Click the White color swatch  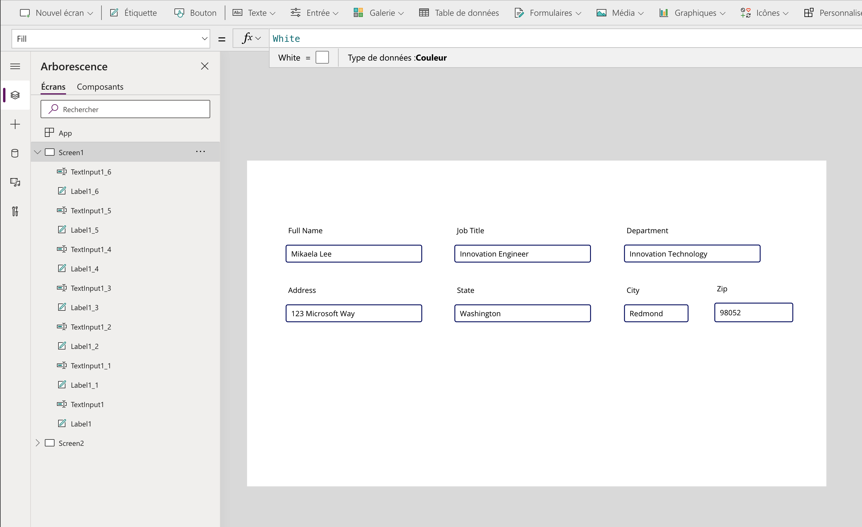click(322, 57)
